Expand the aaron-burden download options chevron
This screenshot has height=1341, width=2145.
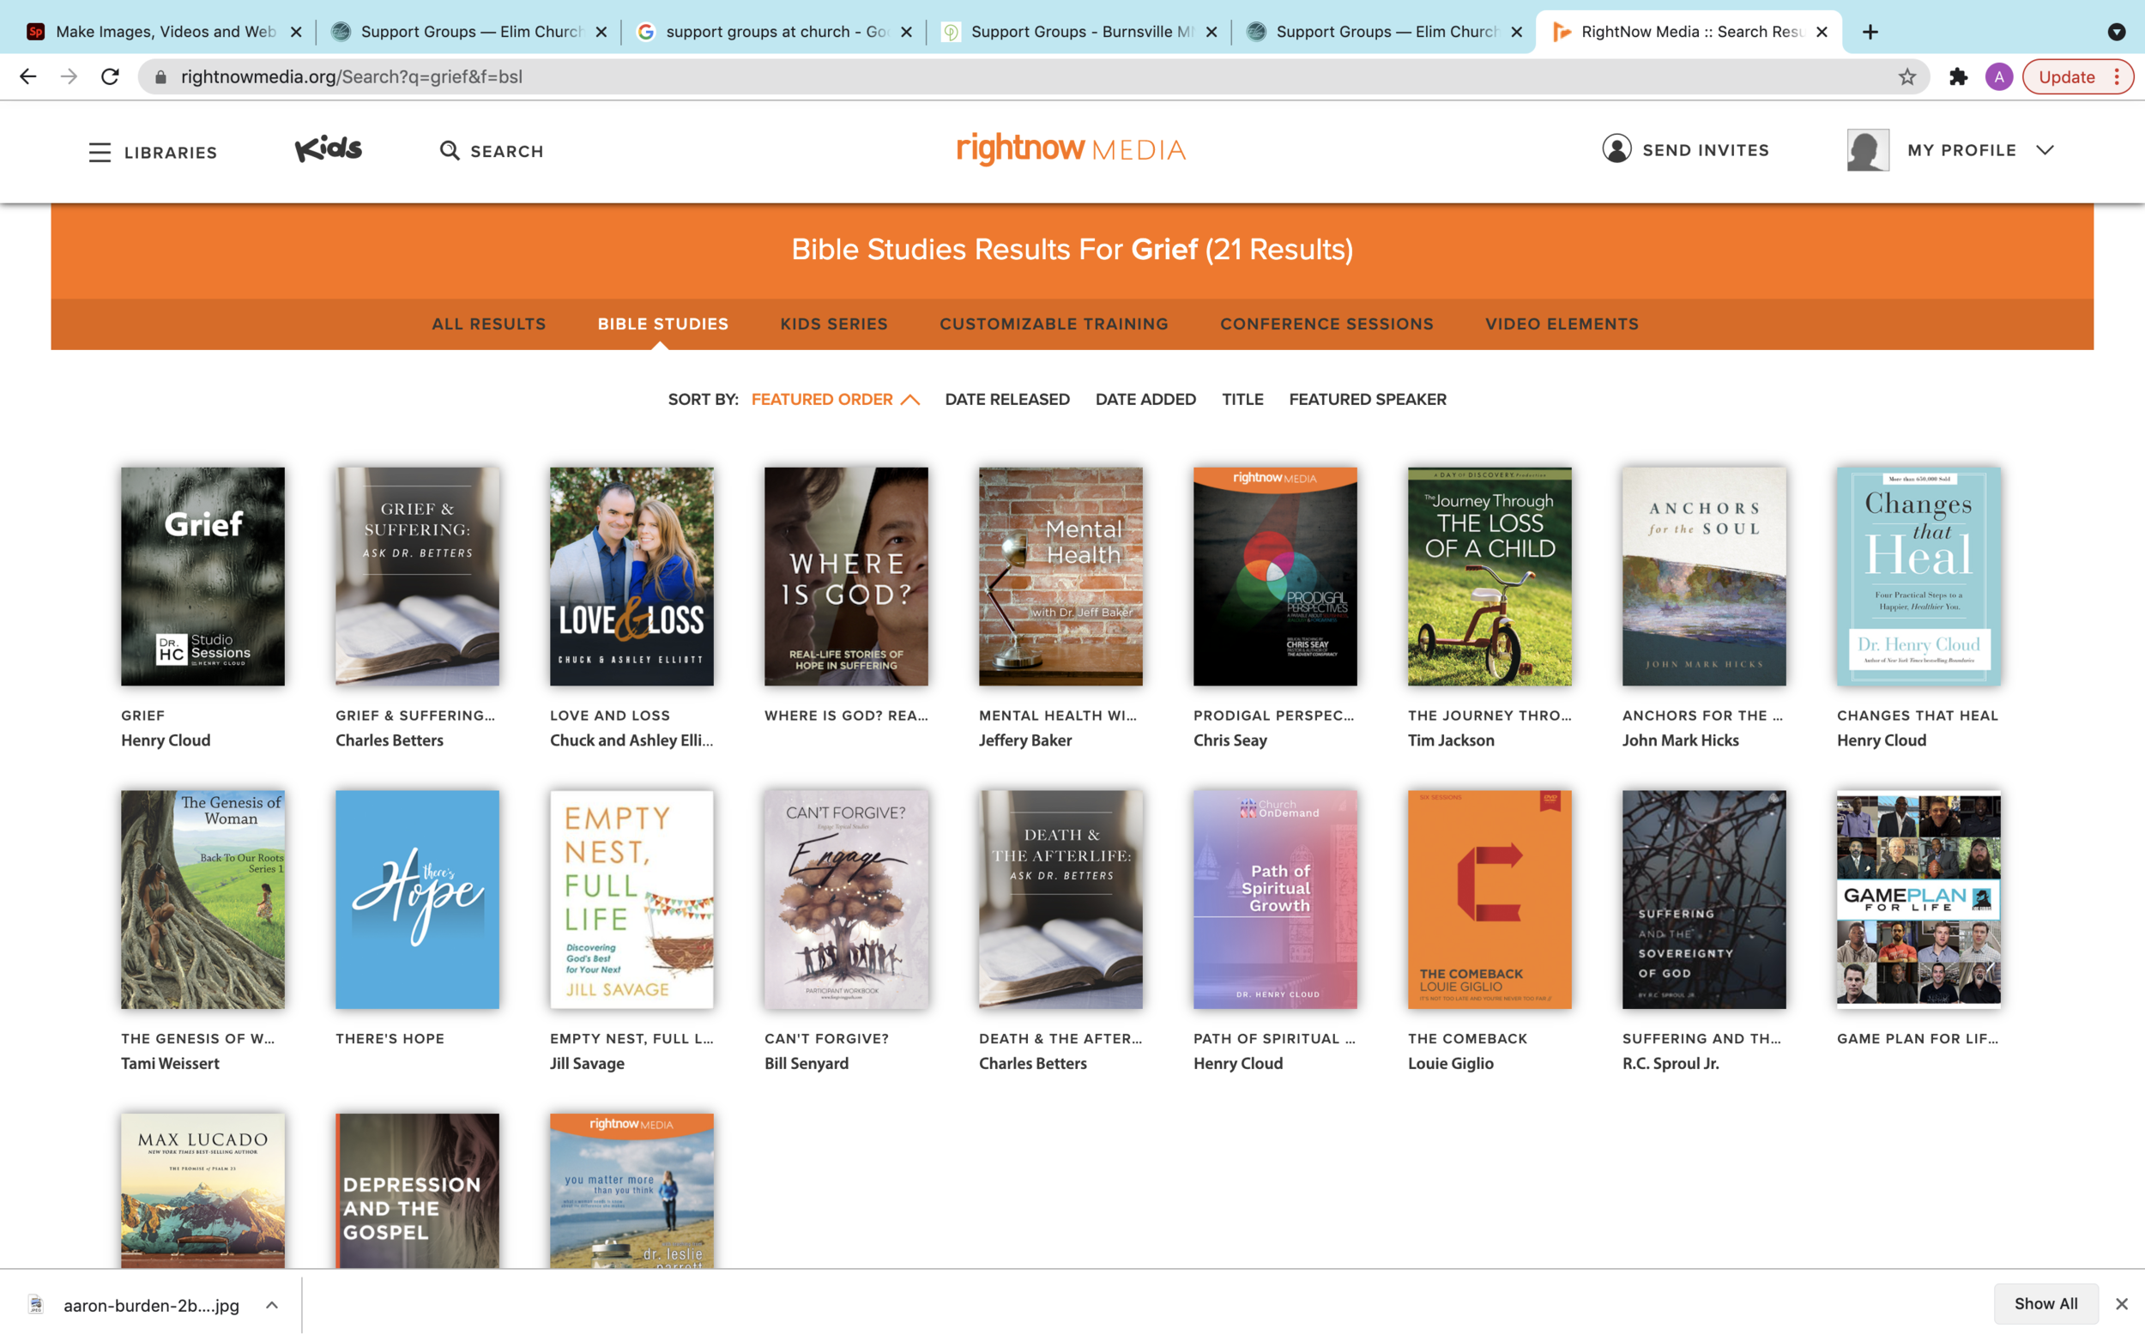point(272,1305)
